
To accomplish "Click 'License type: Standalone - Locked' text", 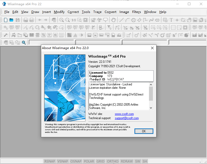I will [x=111, y=84].
